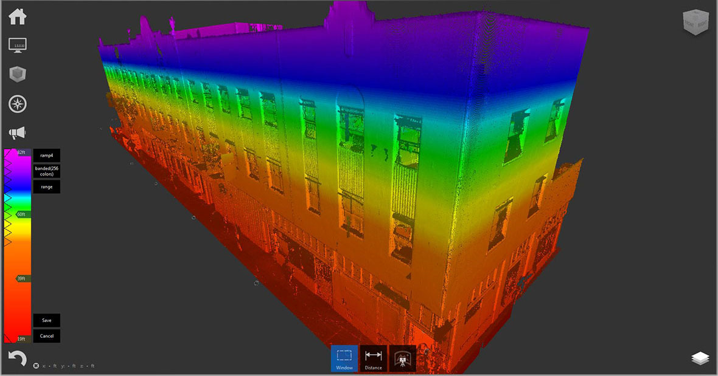This screenshot has height=376, width=718.
Task: Open the layers stack icon
Action: tap(700, 358)
